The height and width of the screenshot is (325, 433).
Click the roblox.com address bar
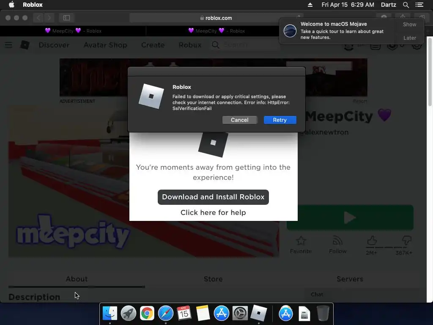(x=216, y=18)
